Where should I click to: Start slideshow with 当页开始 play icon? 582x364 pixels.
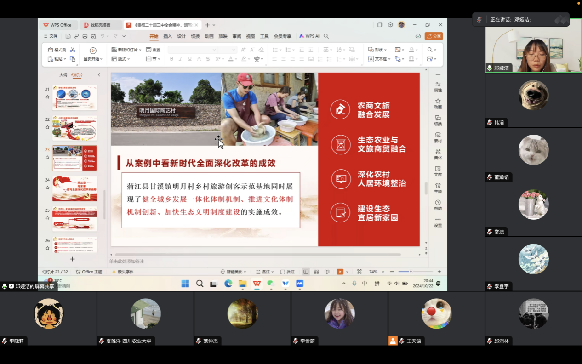click(x=93, y=51)
